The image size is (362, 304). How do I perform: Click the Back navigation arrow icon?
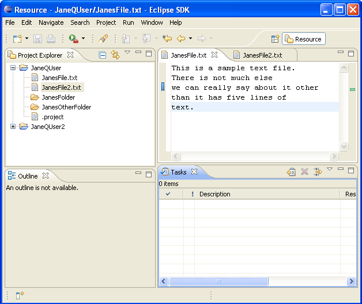point(181,39)
